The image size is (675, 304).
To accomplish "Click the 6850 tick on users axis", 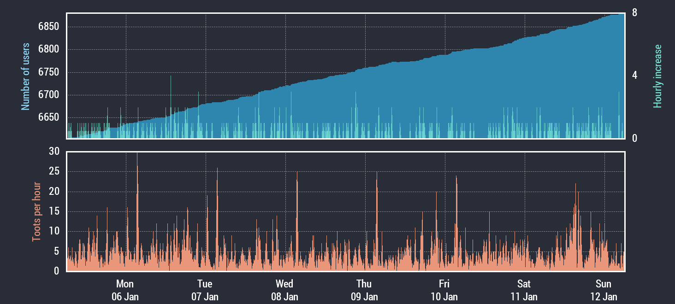I will click(x=48, y=27).
